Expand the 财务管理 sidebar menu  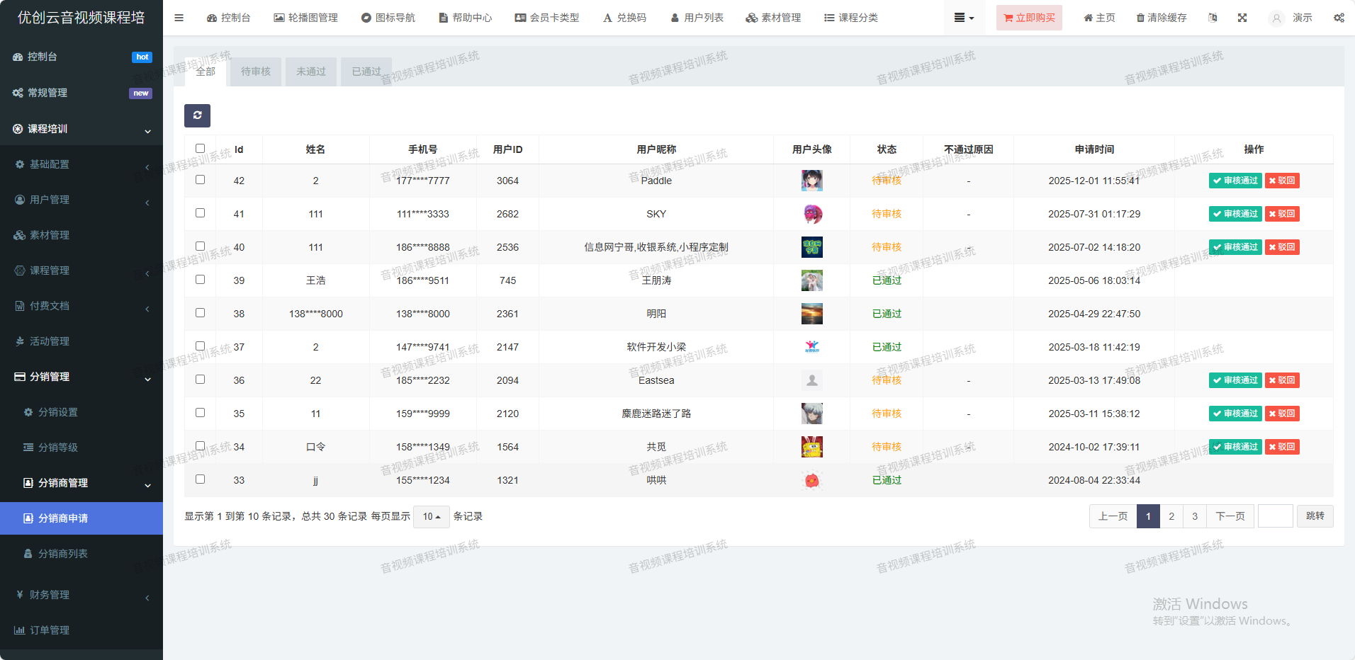[50, 595]
